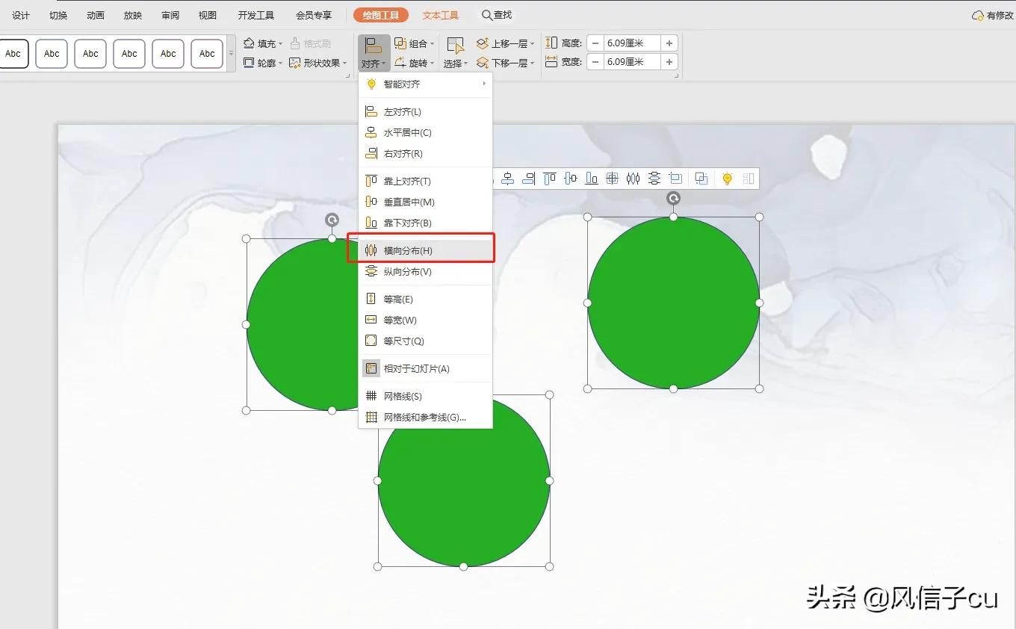Open the 审阅 tab
The image size is (1016, 629).
pos(170,15)
